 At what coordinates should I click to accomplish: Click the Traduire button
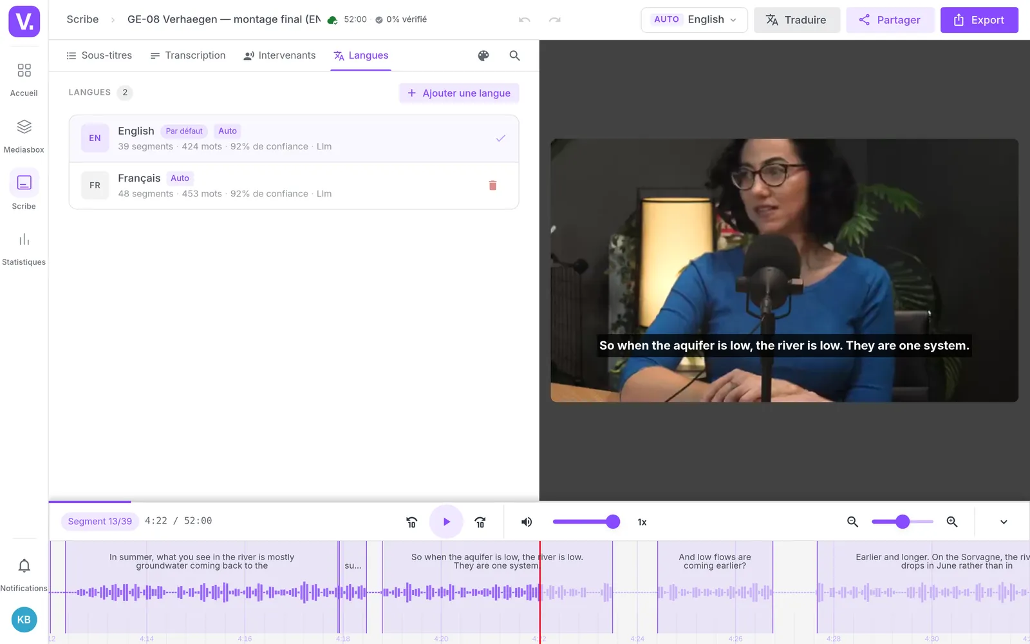coord(796,20)
